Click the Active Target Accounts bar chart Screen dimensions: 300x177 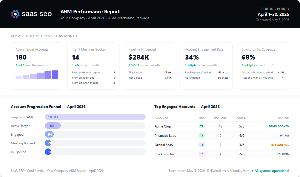point(37,75)
